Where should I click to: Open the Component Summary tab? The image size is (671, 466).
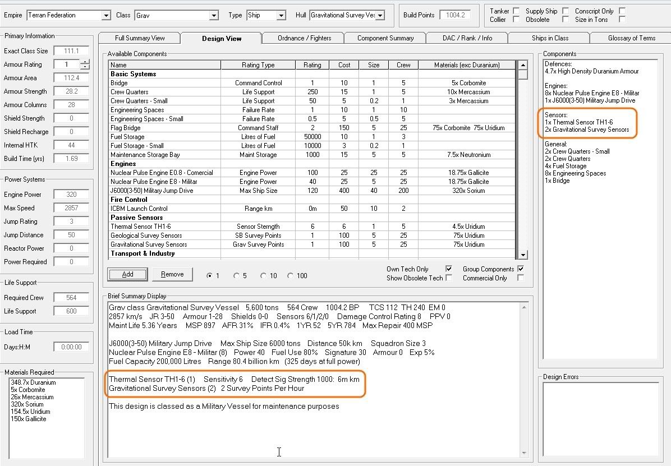385,38
